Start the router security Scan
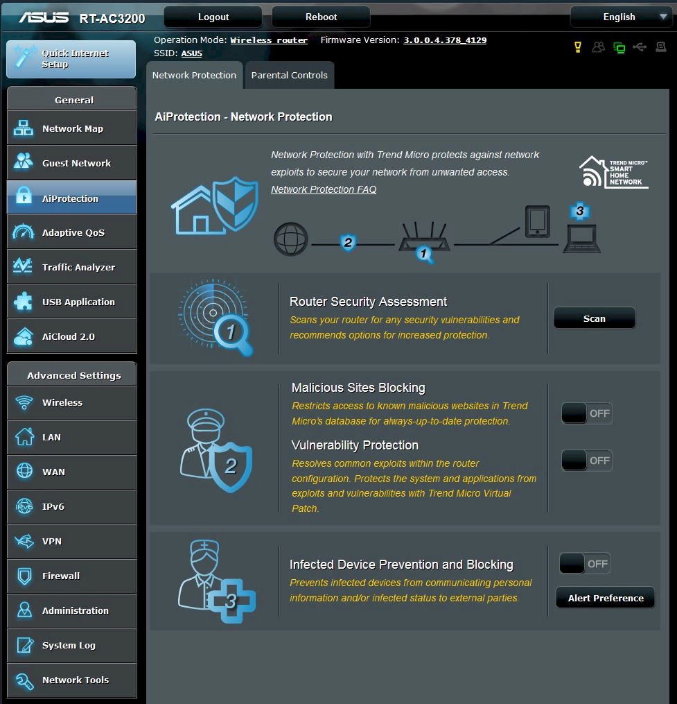The height and width of the screenshot is (704, 677). [595, 318]
